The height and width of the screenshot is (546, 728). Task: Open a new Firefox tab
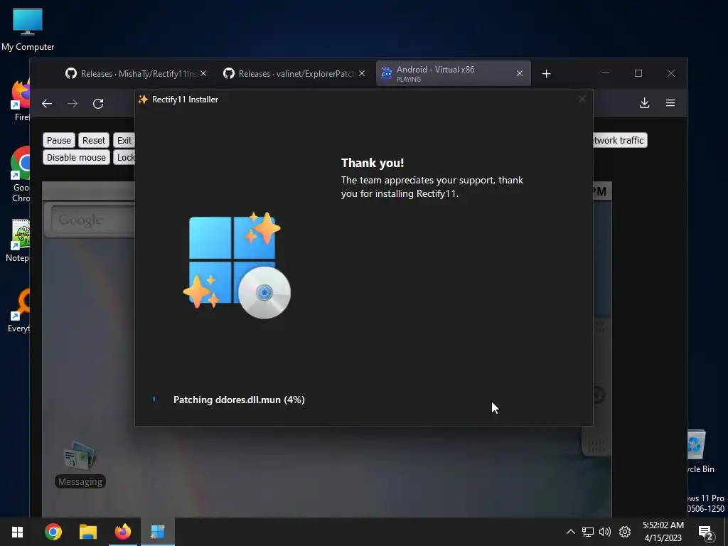[x=547, y=74]
